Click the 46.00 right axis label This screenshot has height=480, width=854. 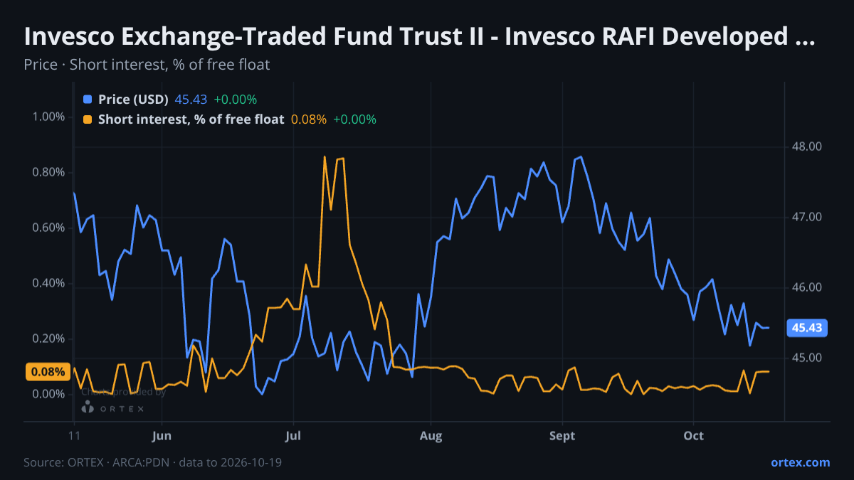(806, 287)
